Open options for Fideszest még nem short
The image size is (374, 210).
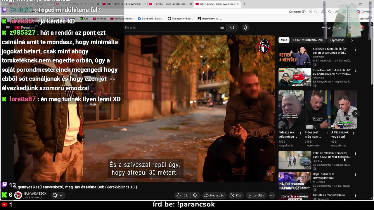pos(327,134)
